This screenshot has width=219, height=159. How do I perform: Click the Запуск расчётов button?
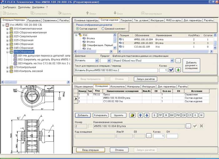(x=145, y=79)
